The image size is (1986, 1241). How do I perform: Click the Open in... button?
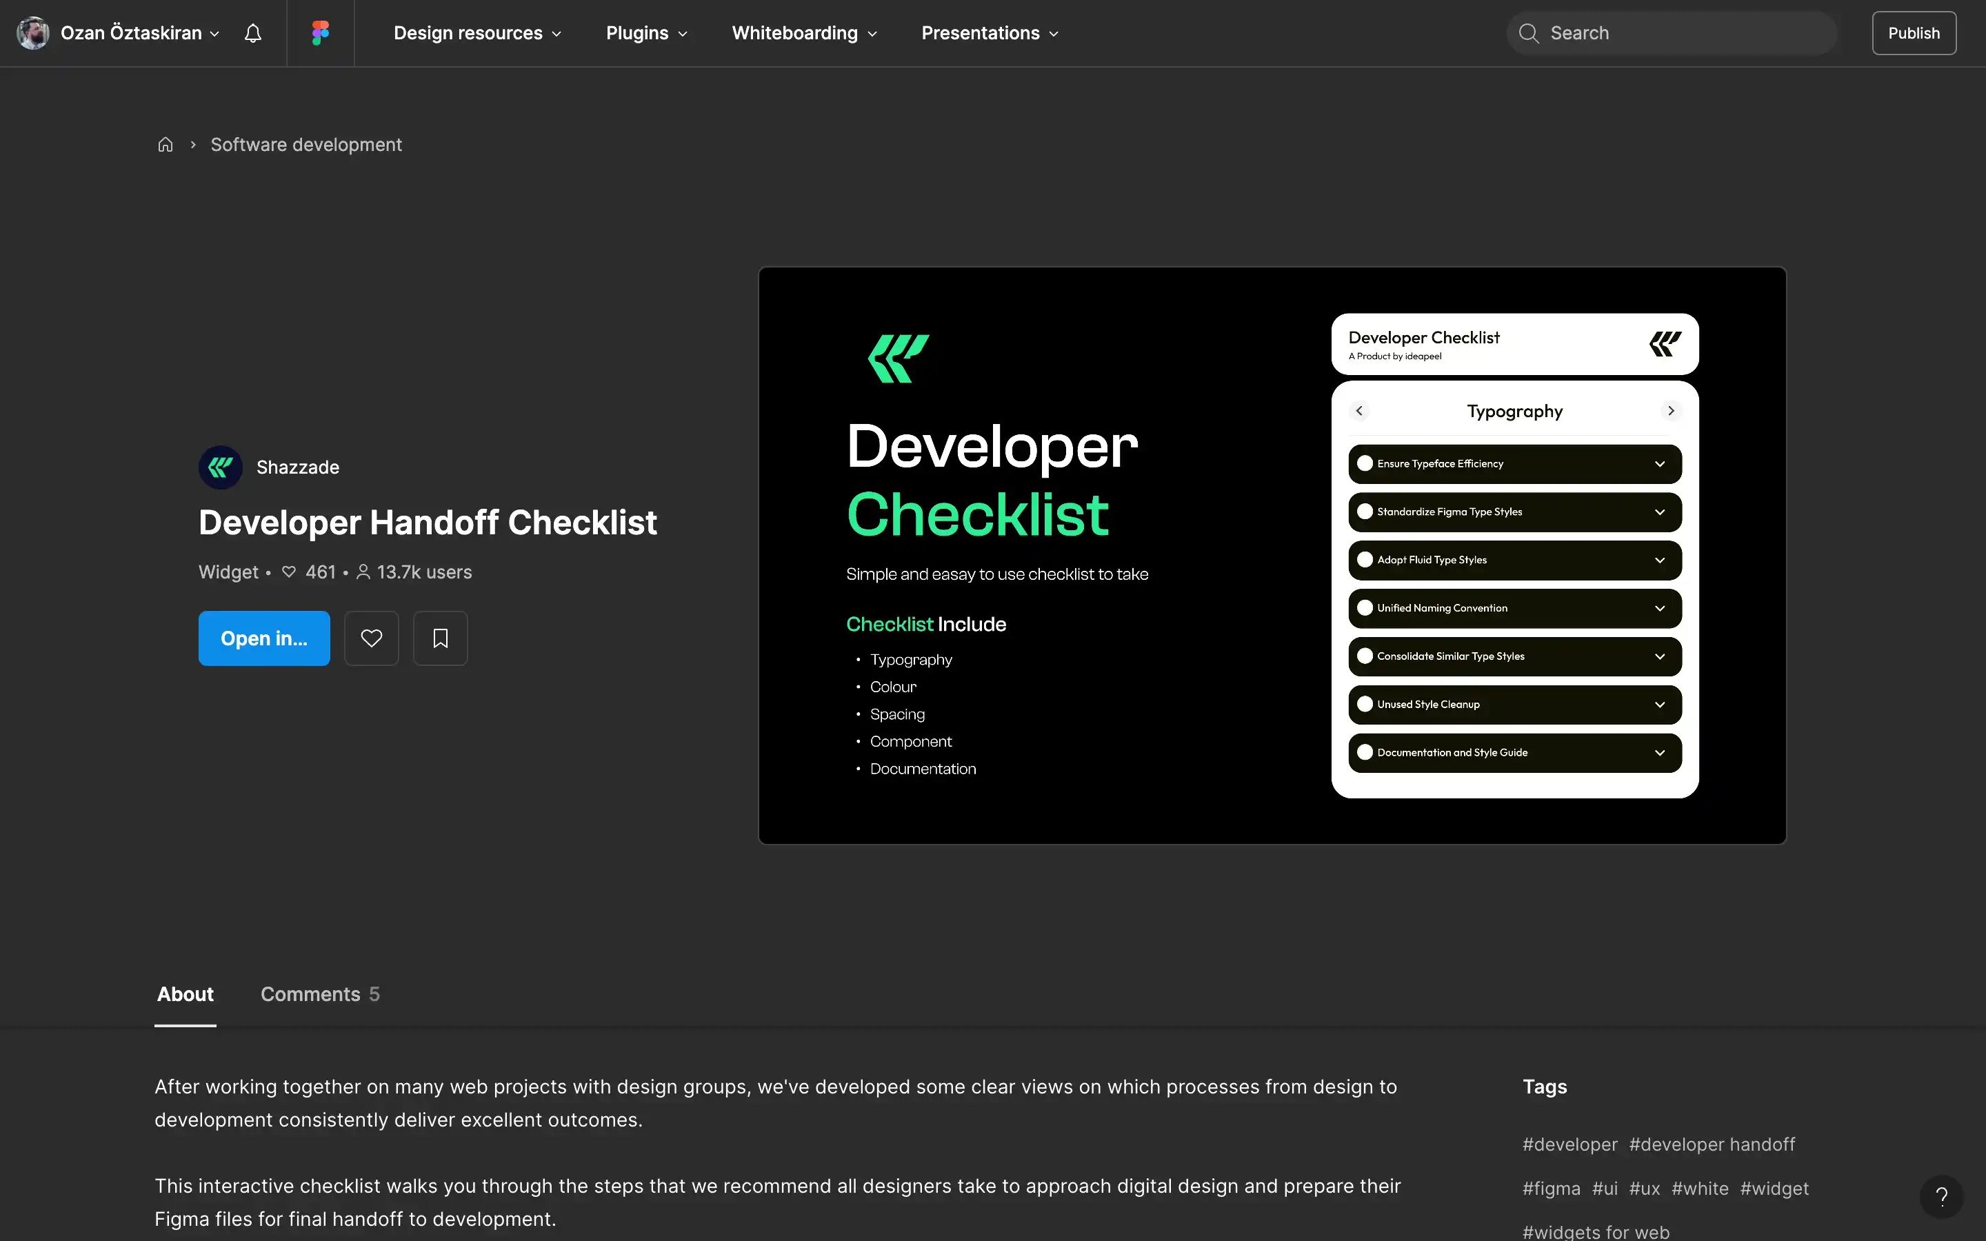click(264, 638)
